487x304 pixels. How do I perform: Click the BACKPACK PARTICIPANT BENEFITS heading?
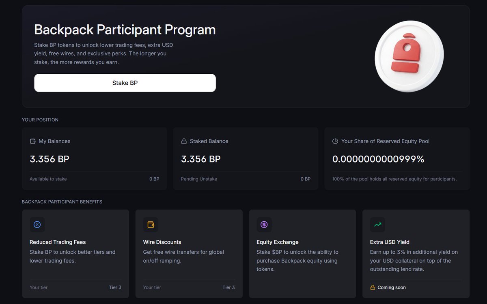(x=62, y=202)
